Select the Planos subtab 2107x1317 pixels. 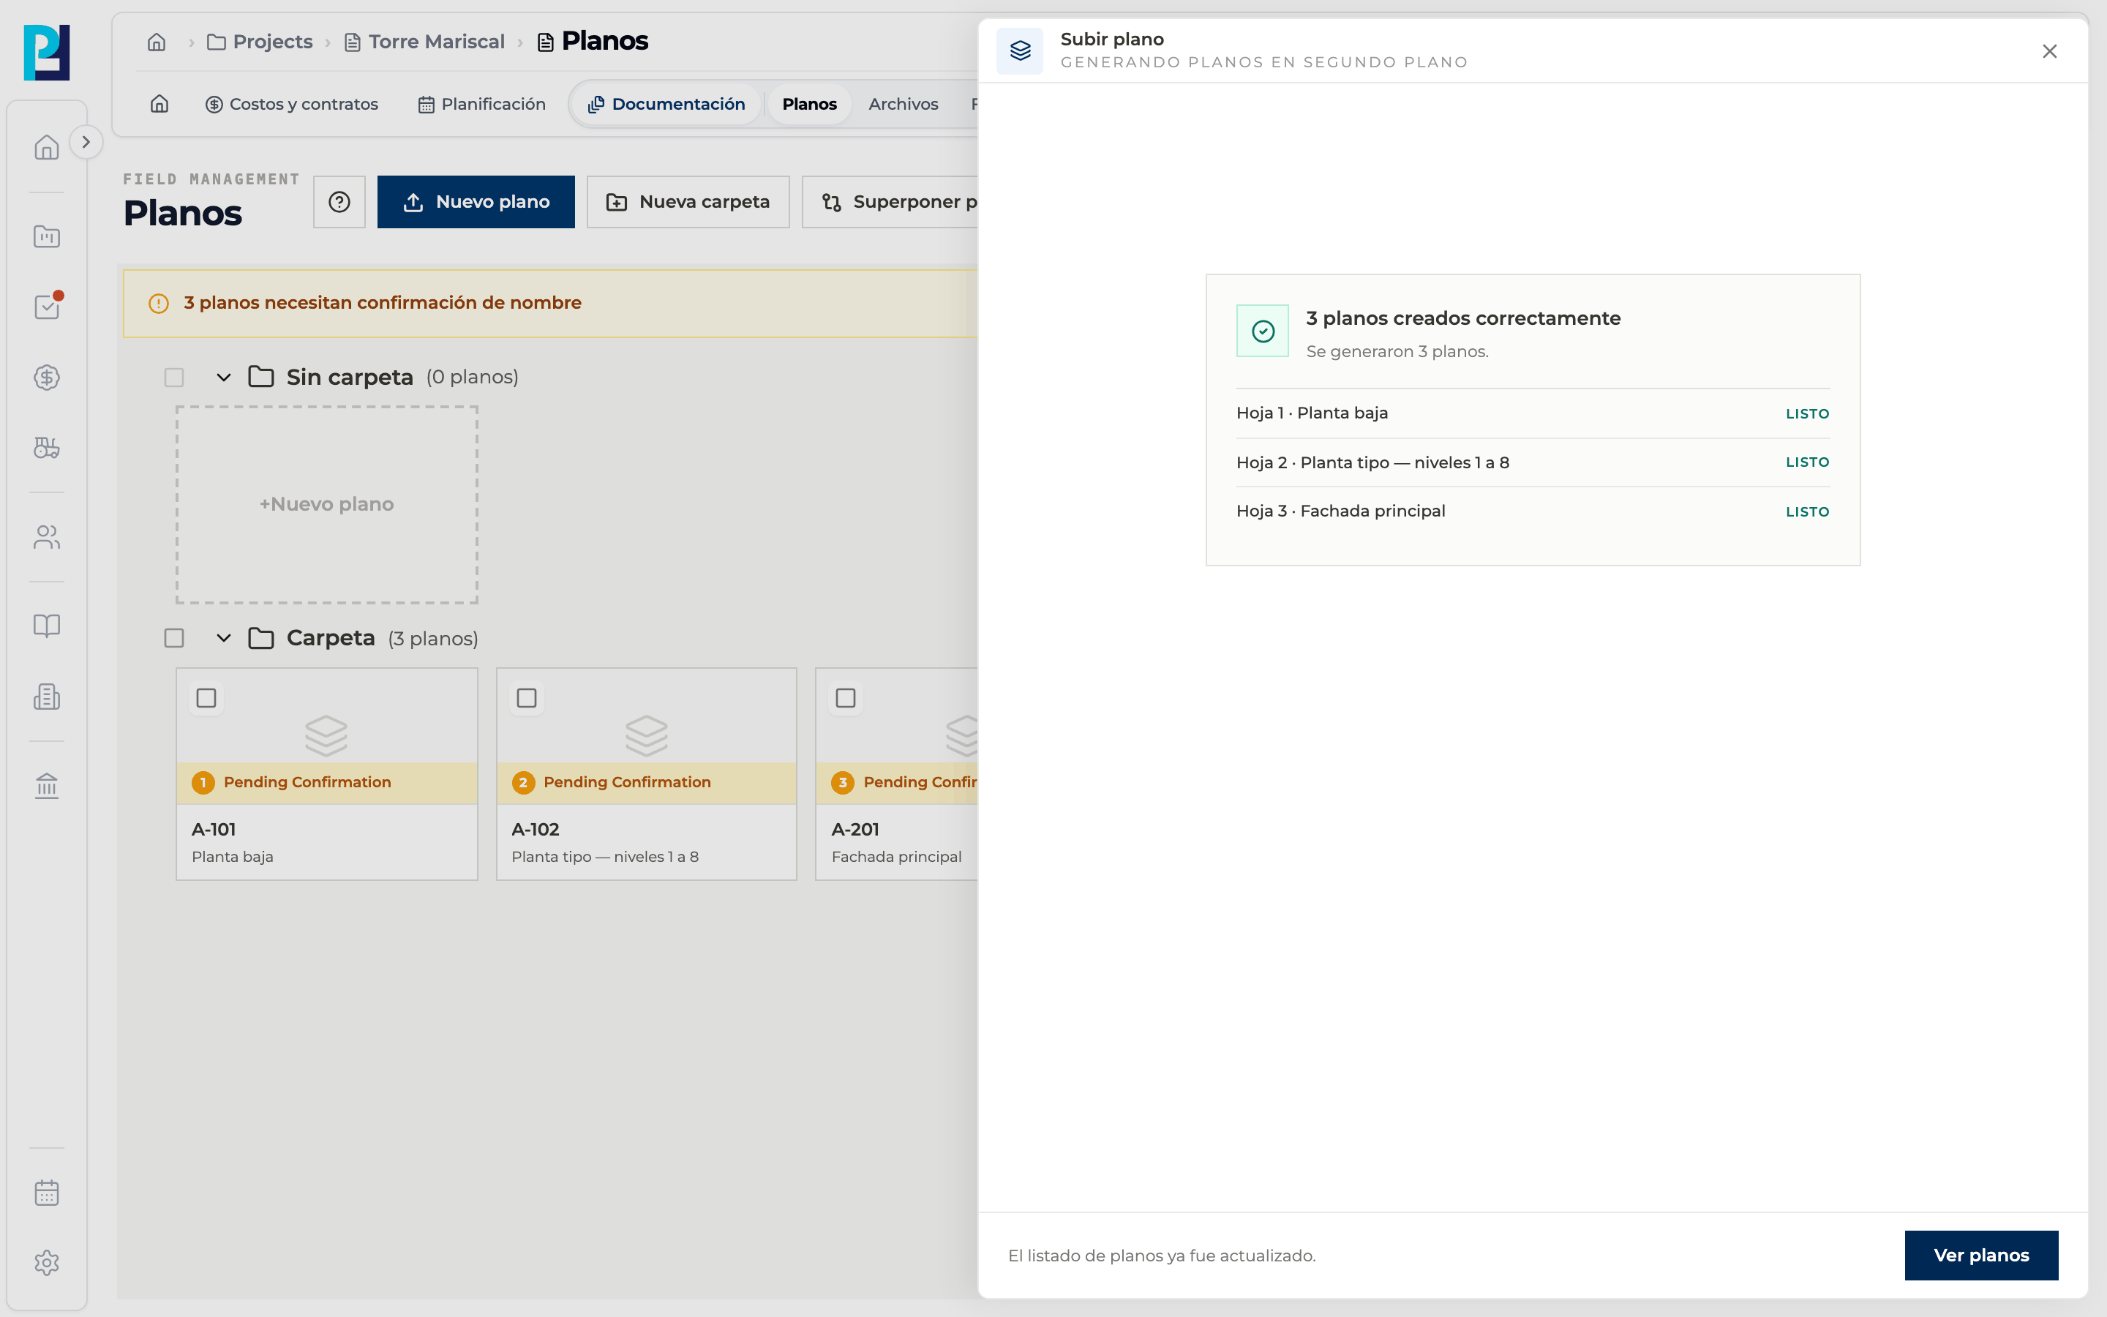809,104
